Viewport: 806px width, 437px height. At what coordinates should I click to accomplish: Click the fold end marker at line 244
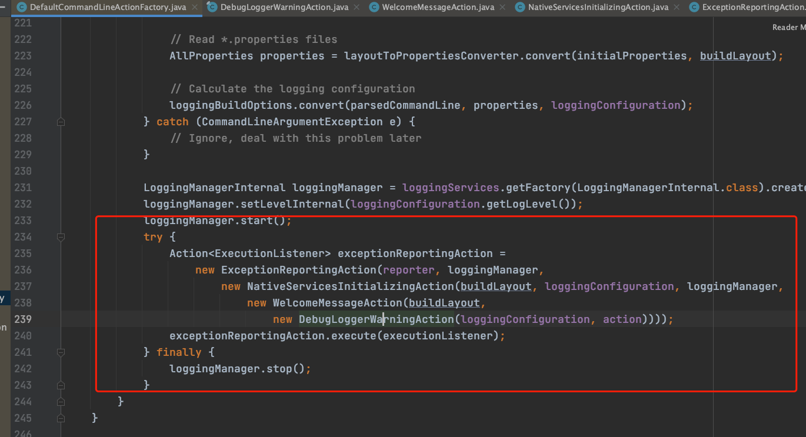pyautogui.click(x=61, y=402)
